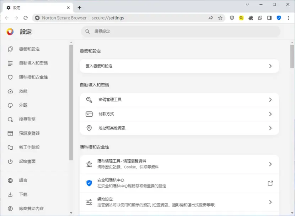The height and width of the screenshot is (216, 295).
Task: Click the 效能 sidebar gauge icon
Action: (x=10, y=91)
